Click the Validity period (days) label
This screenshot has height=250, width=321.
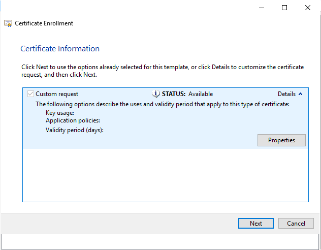point(75,130)
